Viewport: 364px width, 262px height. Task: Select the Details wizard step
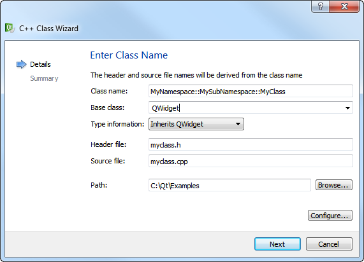[40, 64]
